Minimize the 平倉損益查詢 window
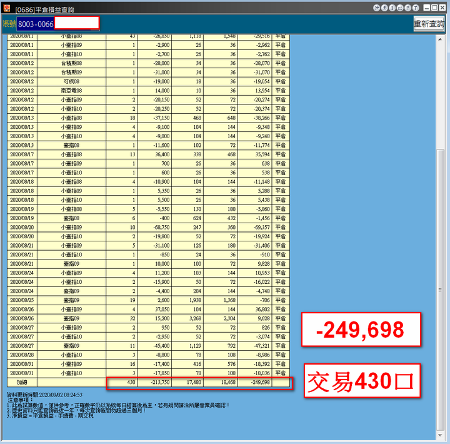The height and width of the screenshot is (444, 450). pyautogui.click(x=427, y=8)
